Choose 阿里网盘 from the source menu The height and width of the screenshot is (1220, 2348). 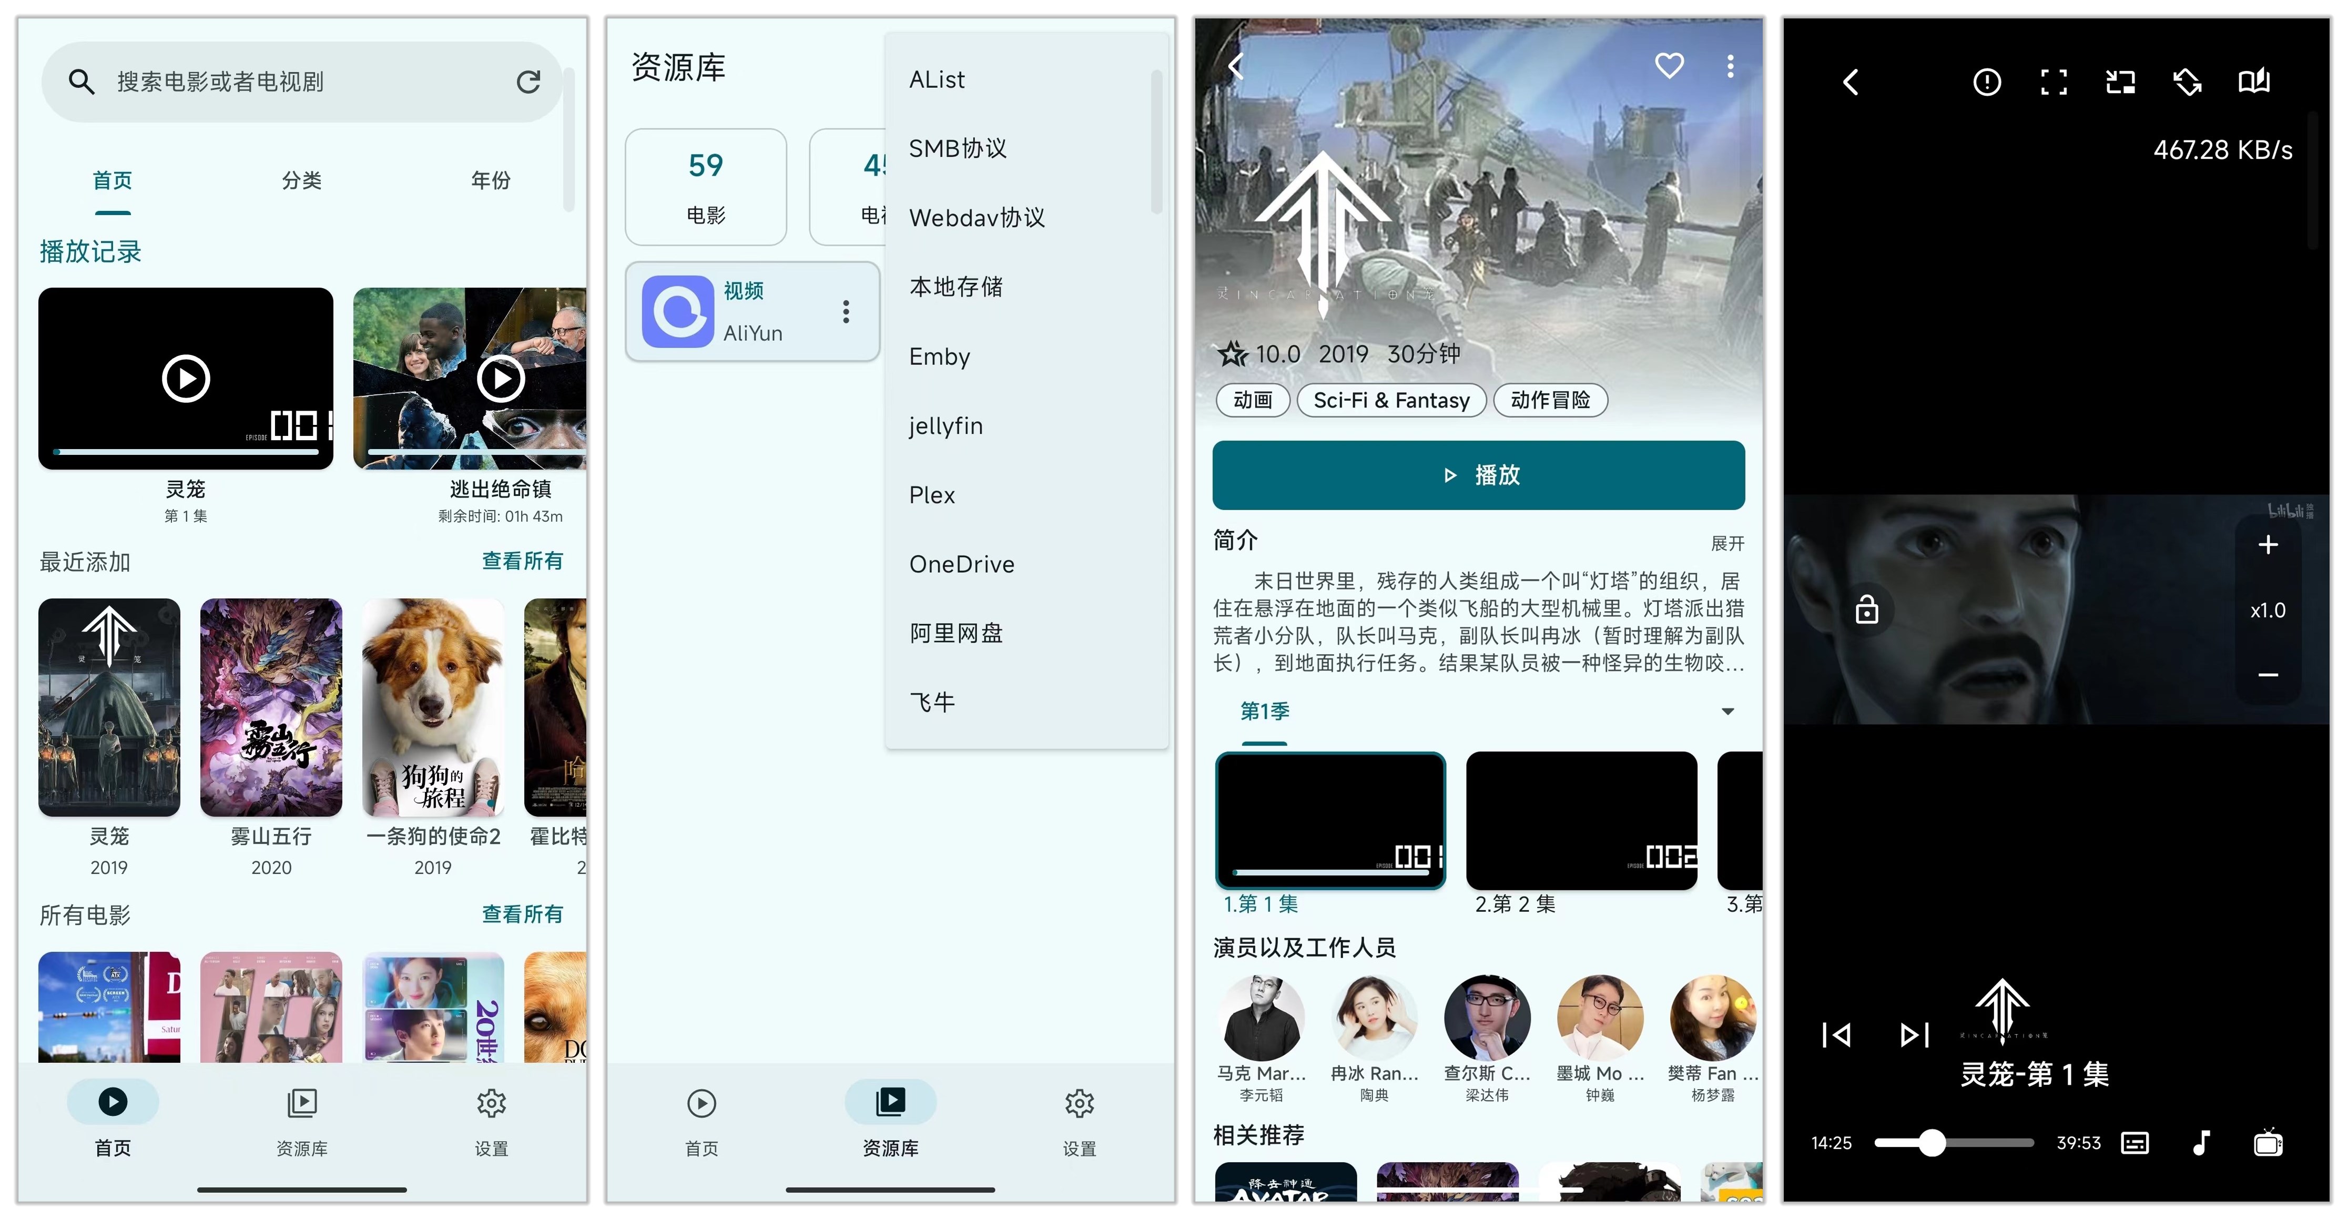(x=1026, y=634)
